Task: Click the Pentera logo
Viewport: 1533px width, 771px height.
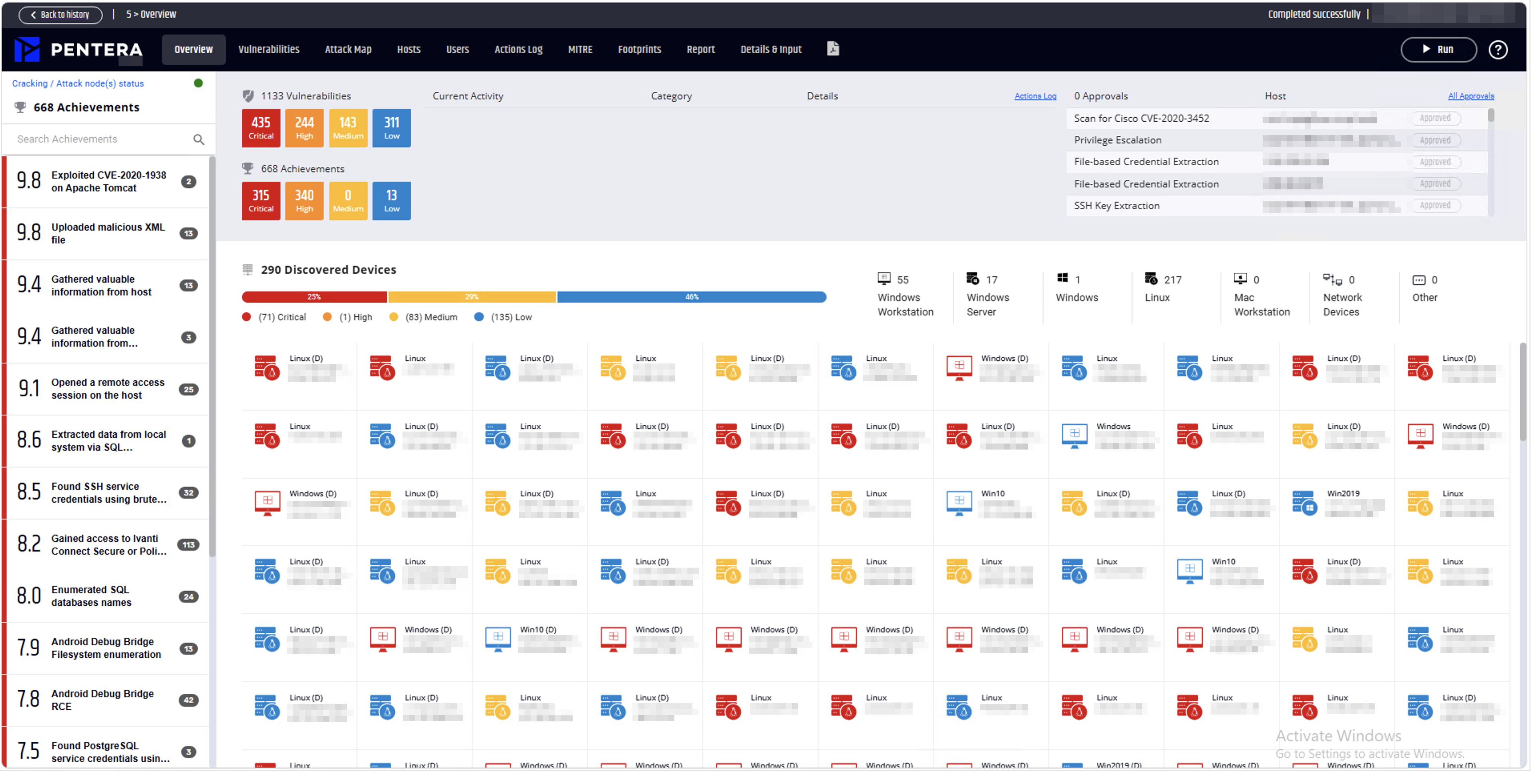Action: coord(78,49)
